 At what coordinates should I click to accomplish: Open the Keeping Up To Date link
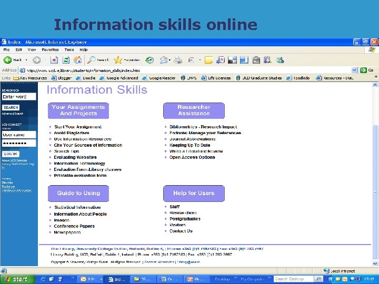point(189,145)
